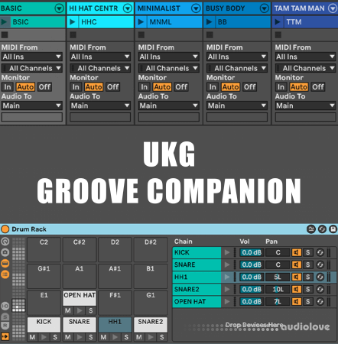Image resolution: width=338 pixels, height=344 pixels.
Task: Open Drum Rack macro map mode icon
Action: [311, 229]
